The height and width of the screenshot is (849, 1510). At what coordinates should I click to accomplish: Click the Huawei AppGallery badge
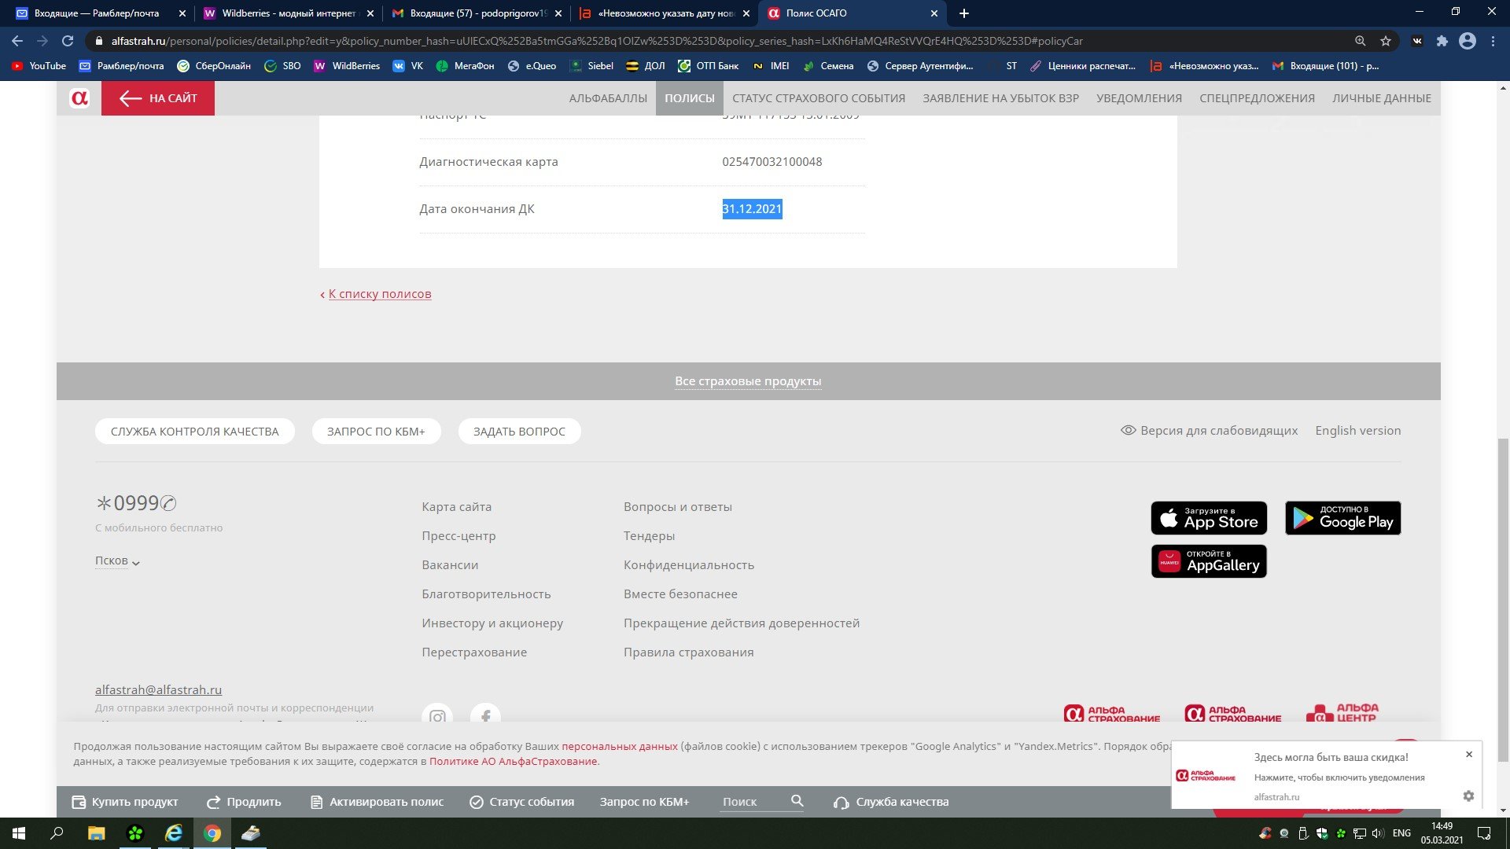click(x=1209, y=561)
